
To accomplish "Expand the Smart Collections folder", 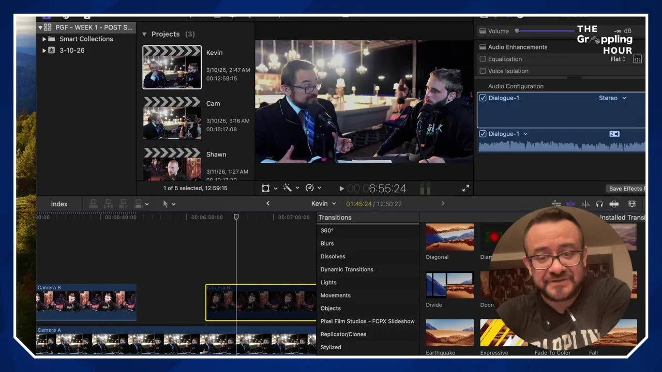I will click(44, 39).
